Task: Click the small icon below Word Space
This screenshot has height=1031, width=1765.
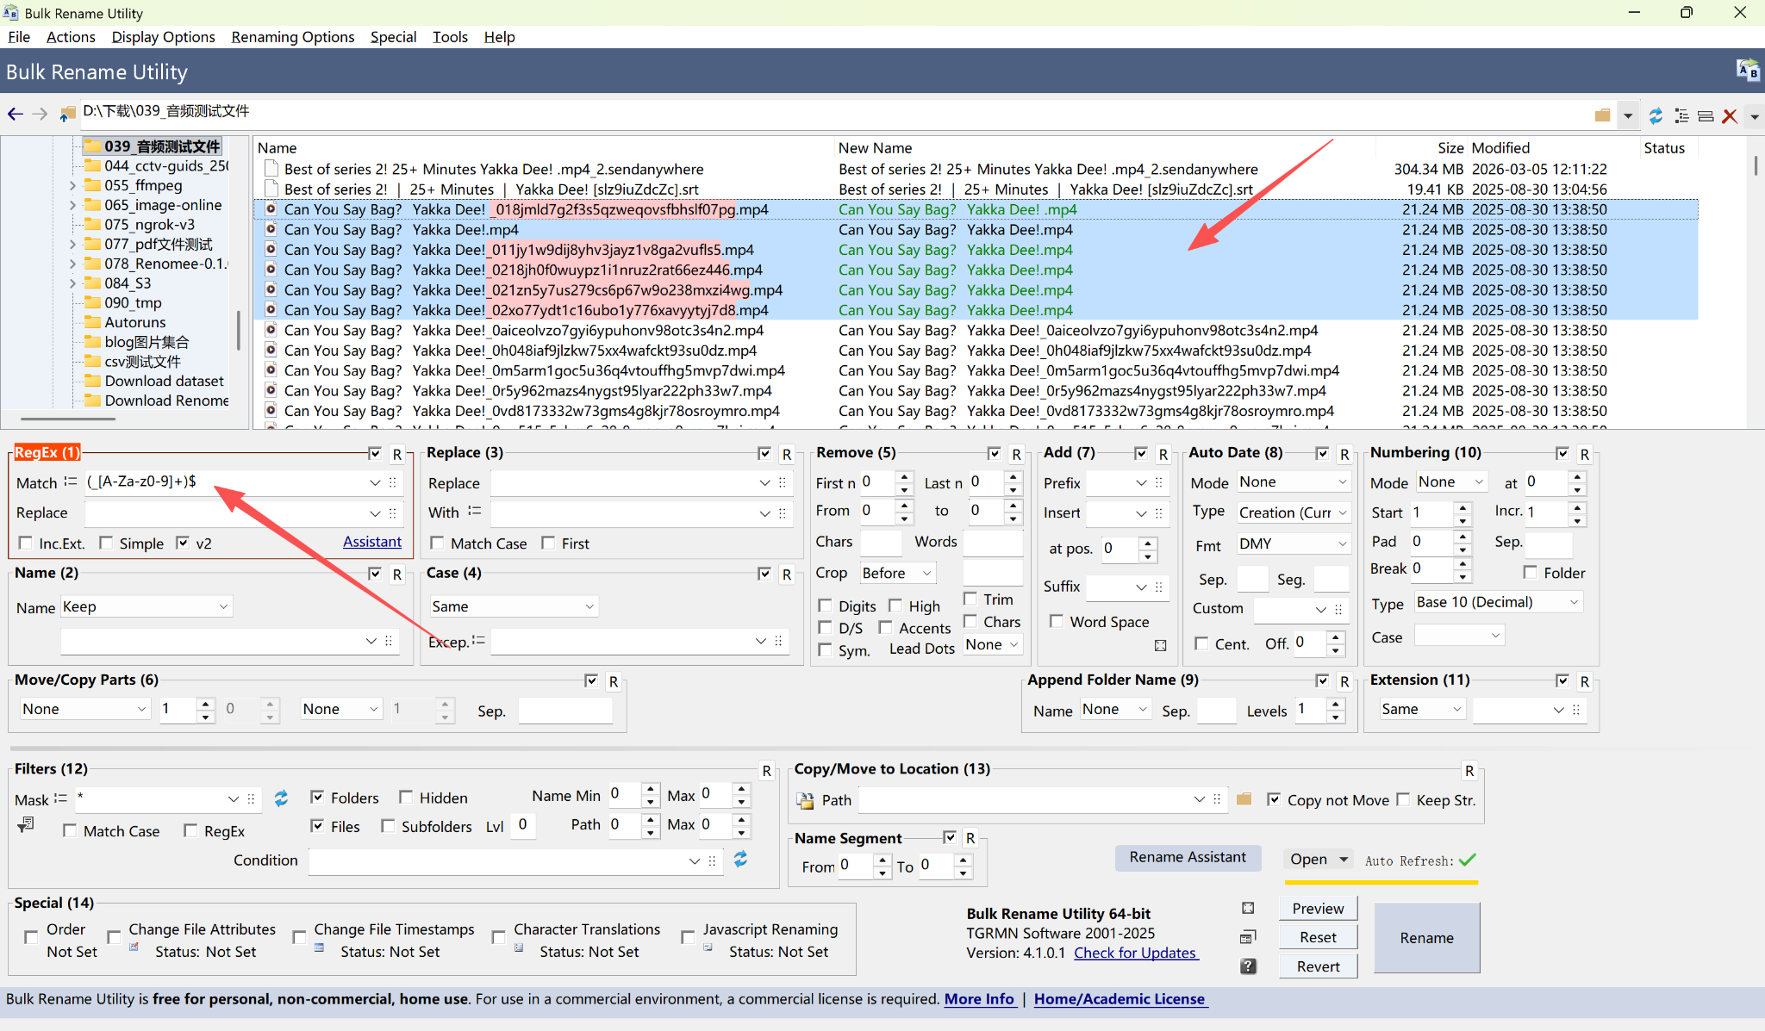Action: [x=1161, y=645]
